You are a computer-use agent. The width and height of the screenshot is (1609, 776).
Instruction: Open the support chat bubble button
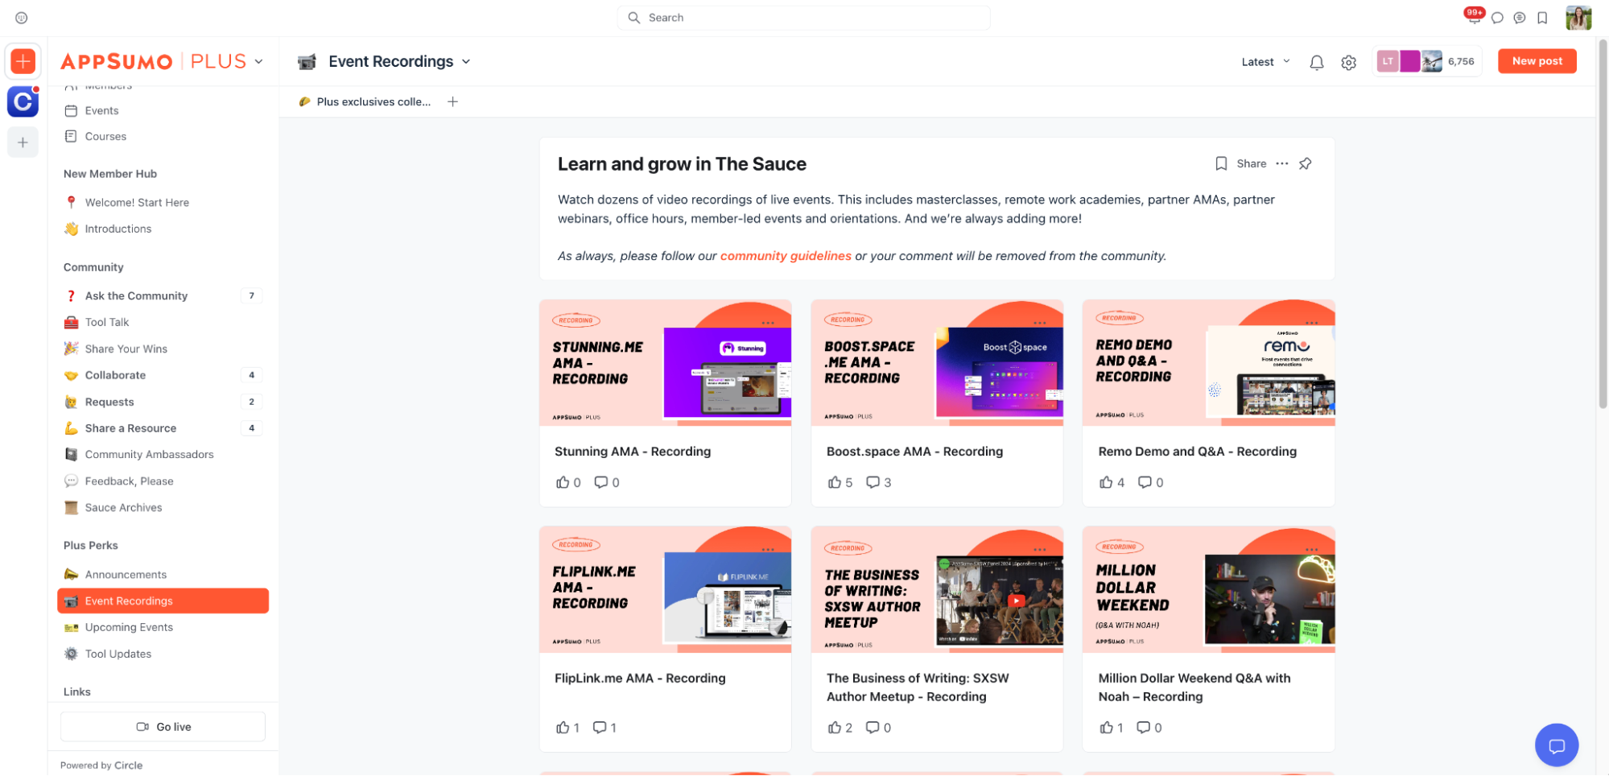(x=1556, y=745)
